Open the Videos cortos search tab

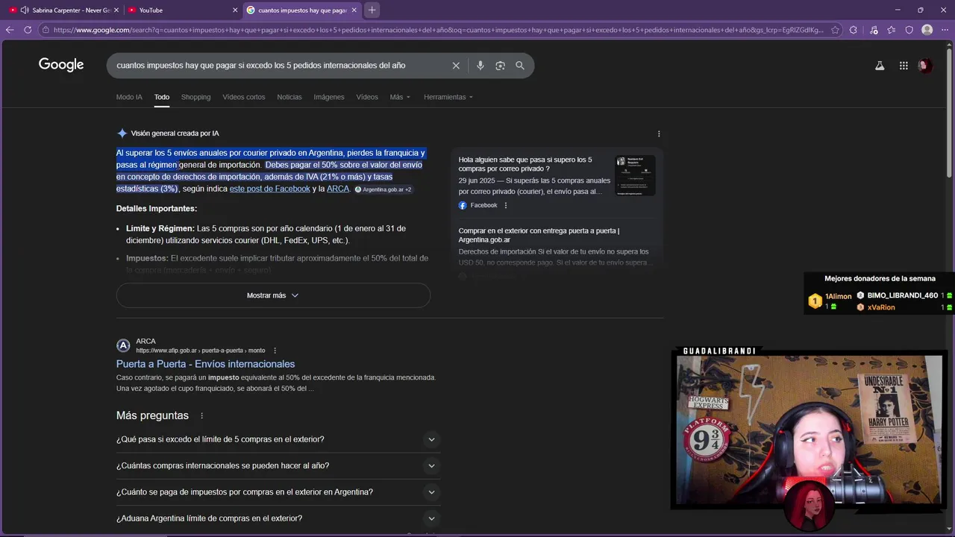tap(244, 97)
